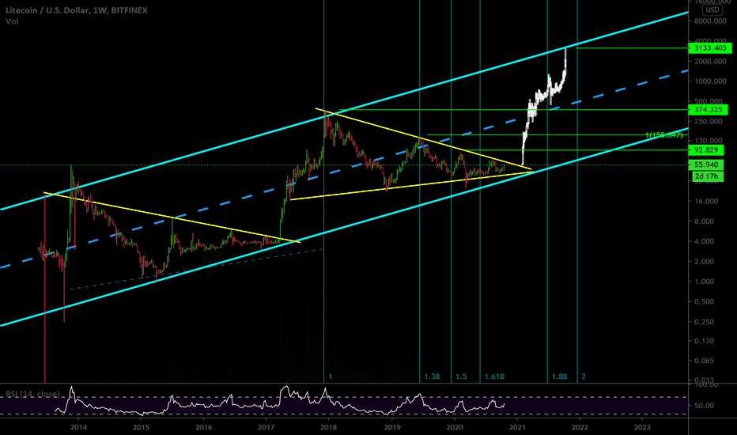Click the Vol indicator label

coord(12,21)
